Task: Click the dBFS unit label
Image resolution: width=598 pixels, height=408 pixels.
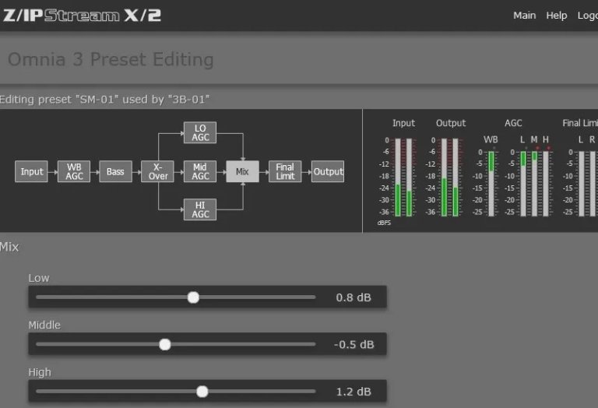Action: 384,223
